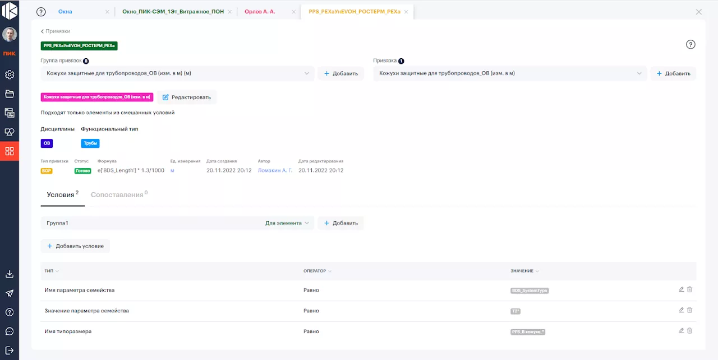Image resolution: width=718 pixels, height=360 pixels.
Task: Select the highlighted grid modules icon
Action: pyautogui.click(x=10, y=151)
